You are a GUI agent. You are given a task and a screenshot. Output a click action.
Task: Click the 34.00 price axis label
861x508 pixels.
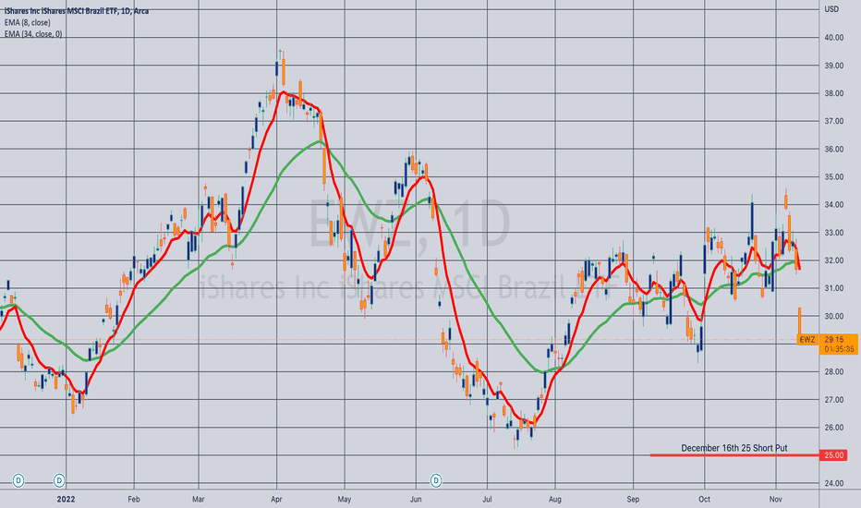click(x=833, y=205)
